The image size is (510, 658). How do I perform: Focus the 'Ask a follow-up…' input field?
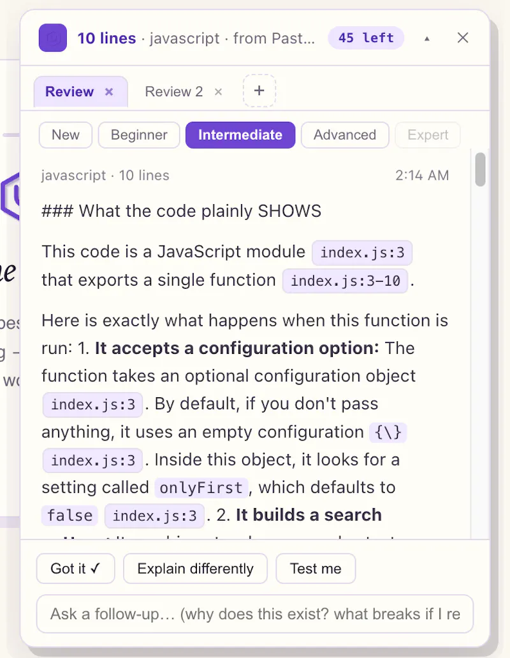[255, 614]
